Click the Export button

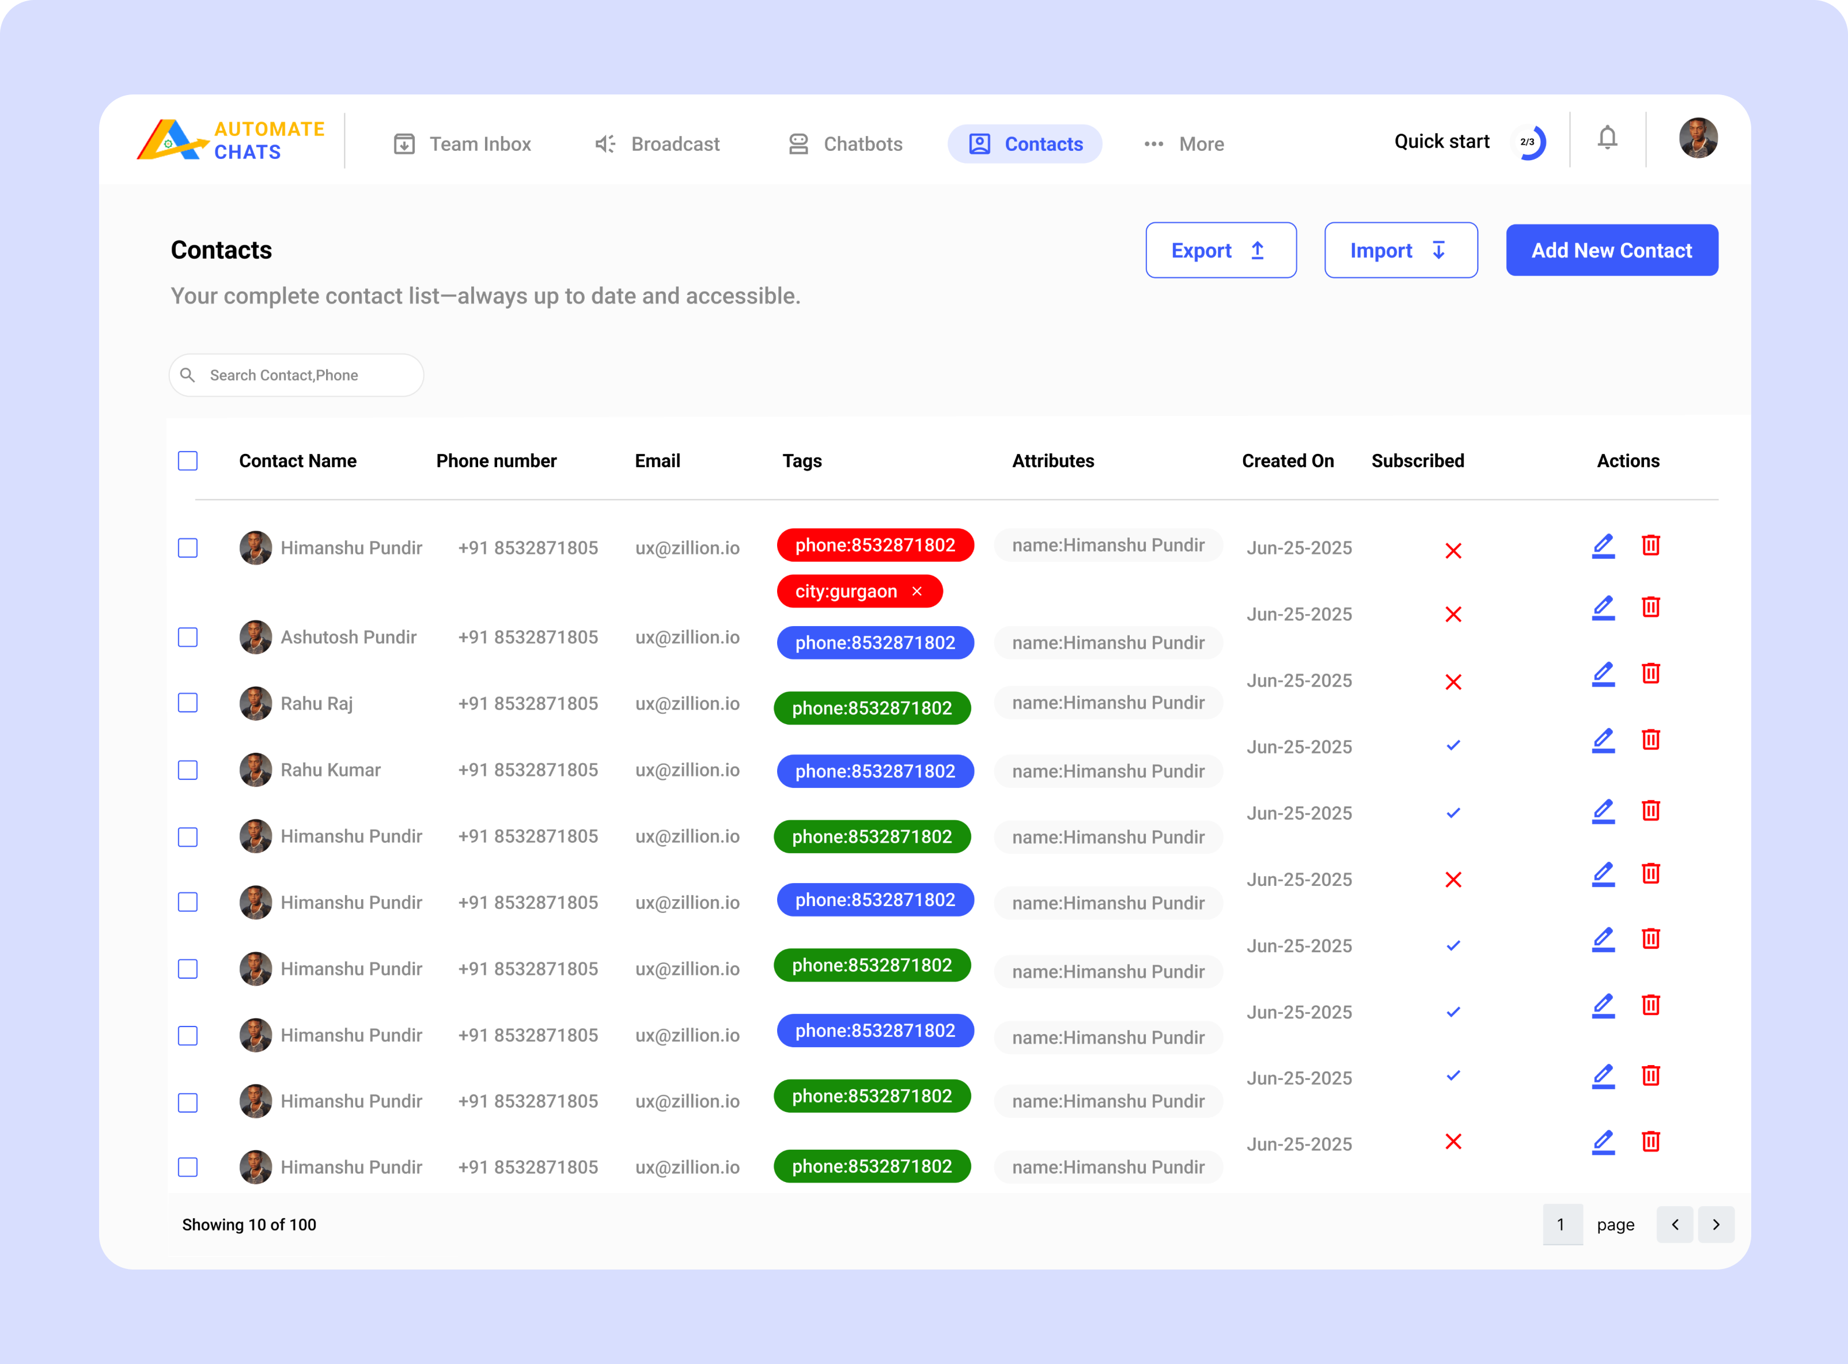coord(1221,250)
